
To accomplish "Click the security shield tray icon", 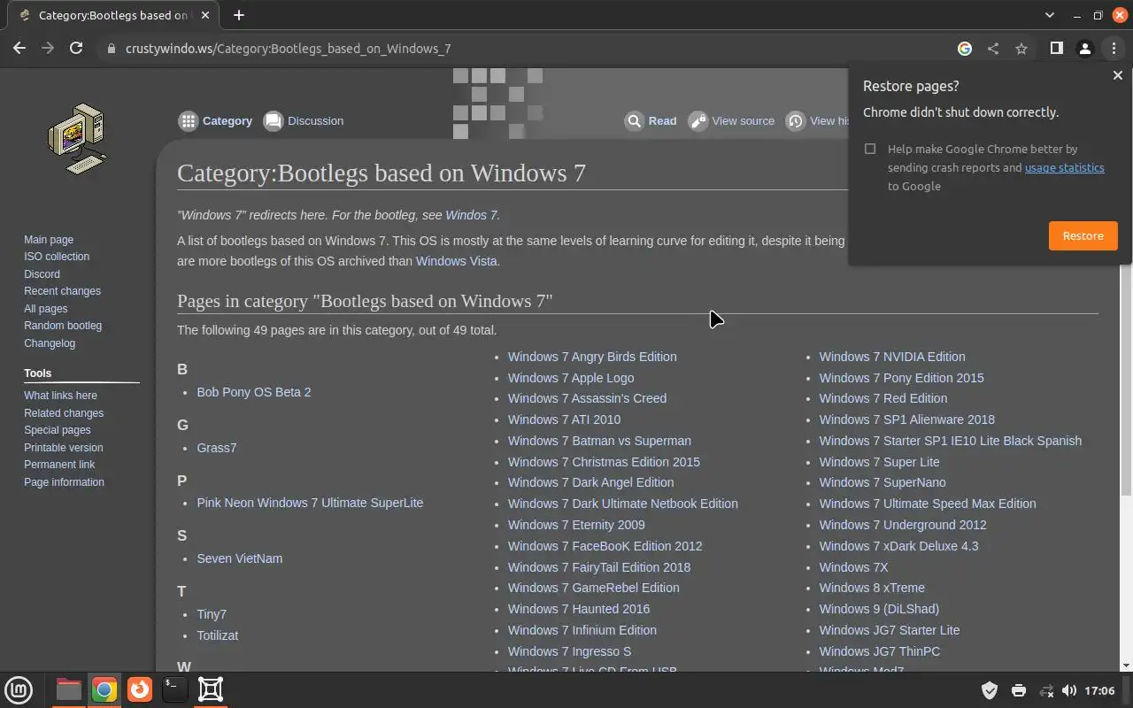I will pyautogui.click(x=990, y=690).
